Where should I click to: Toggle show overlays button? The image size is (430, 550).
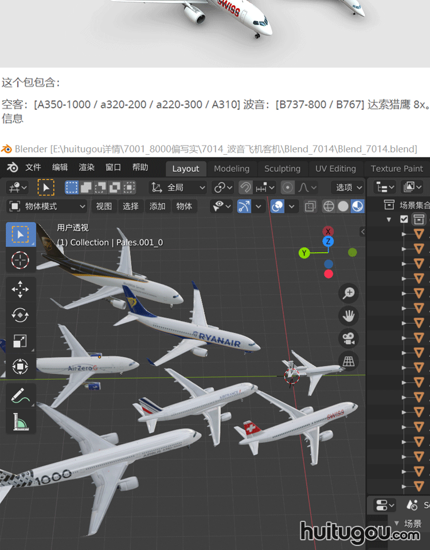(x=277, y=206)
